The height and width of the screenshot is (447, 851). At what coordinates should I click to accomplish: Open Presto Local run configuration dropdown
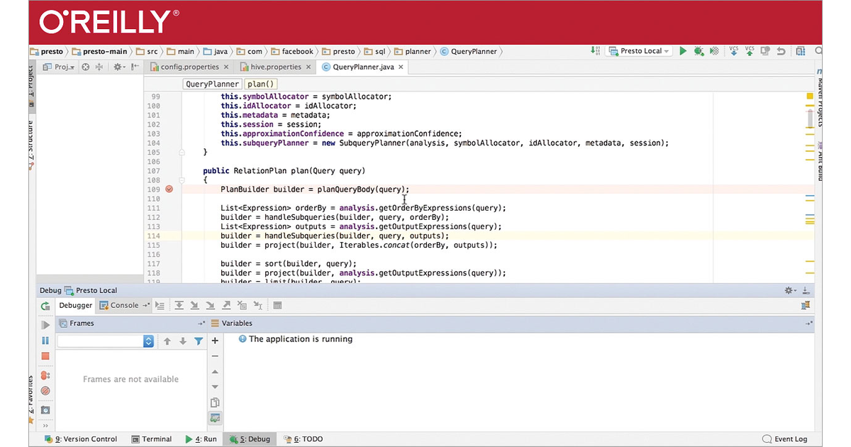click(x=639, y=51)
